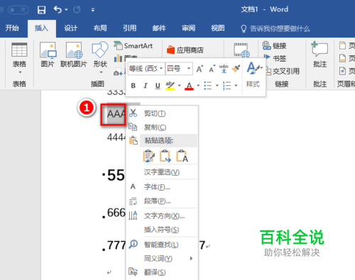Image resolution: width=355 pixels, height=280 pixels.
Task: Open 字体(F)... font dialog
Action: pos(162,187)
